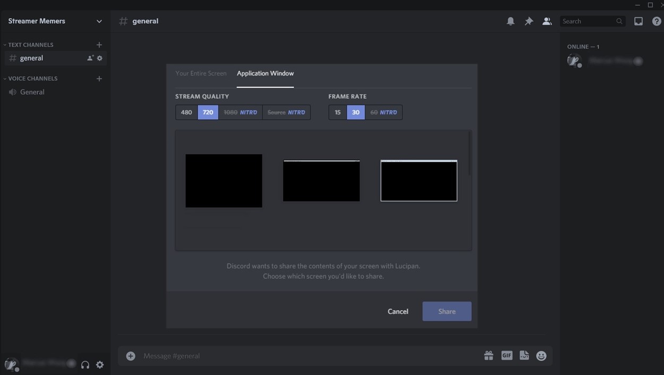Switch to Your Entire Screen tab
Image resolution: width=664 pixels, height=375 pixels.
click(x=201, y=73)
